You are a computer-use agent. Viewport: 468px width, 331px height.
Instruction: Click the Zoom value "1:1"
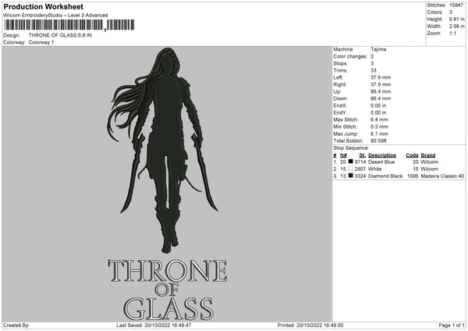pos(452,34)
